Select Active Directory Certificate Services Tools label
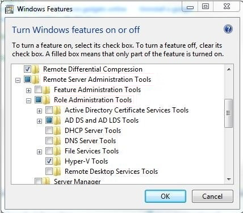Screen dimensions: 243x213 point(127,110)
